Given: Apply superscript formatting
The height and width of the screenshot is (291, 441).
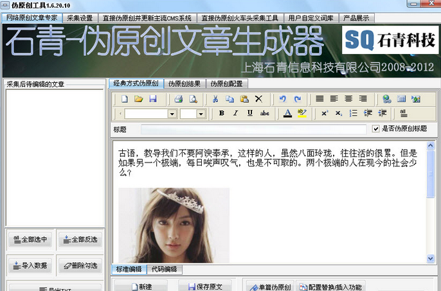Looking at the screenshot, I should (x=325, y=113).
